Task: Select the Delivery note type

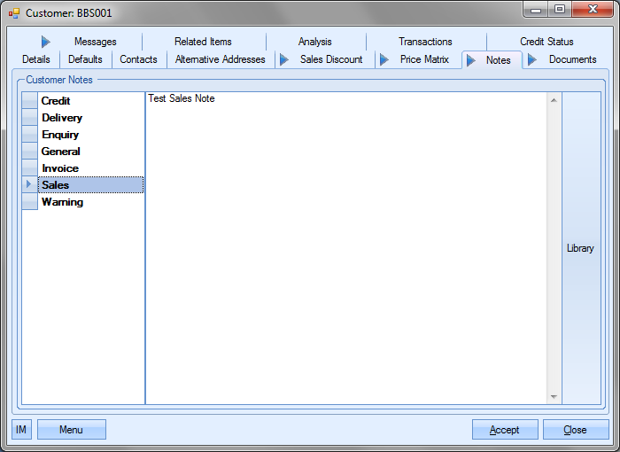Action: (x=62, y=118)
